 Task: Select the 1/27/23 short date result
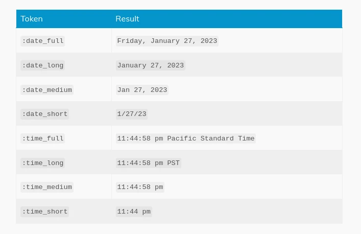pyautogui.click(x=132, y=114)
